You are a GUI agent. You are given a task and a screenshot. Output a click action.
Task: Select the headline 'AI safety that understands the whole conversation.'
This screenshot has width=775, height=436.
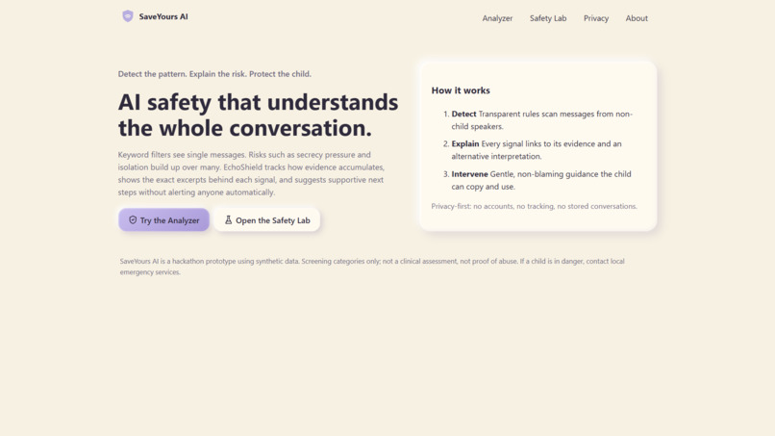click(x=258, y=115)
